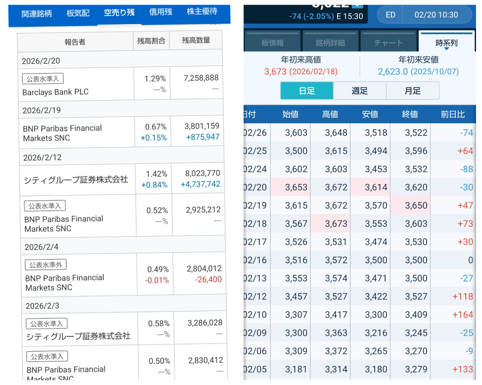Open the 関連銘柄 tab
Screen dimensions: 482x385
click(37, 13)
